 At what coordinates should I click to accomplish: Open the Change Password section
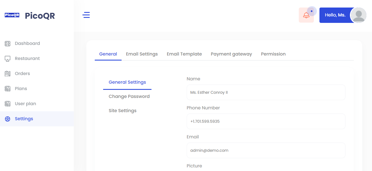click(129, 97)
